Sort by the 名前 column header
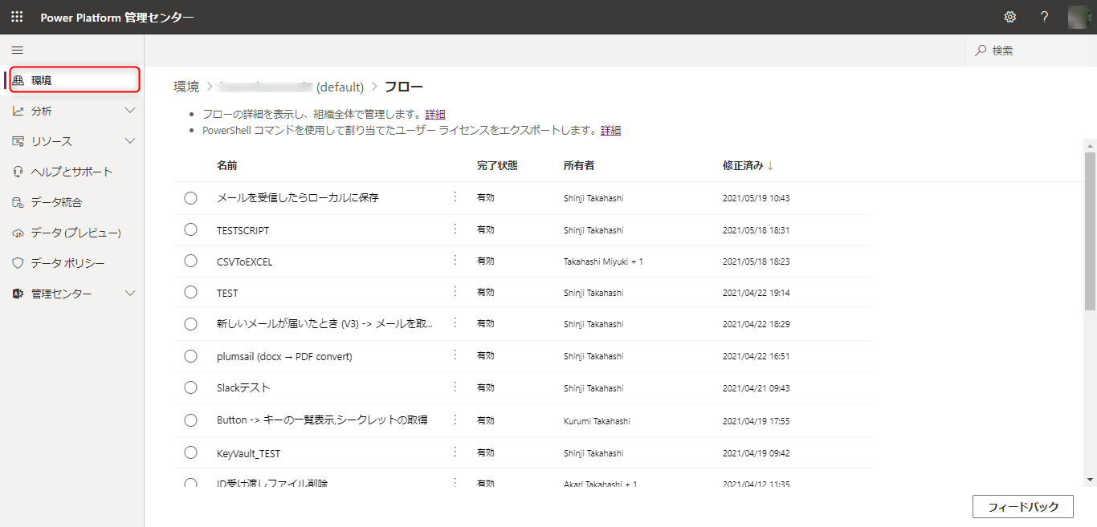Screen dimensions: 1097x527 [x=227, y=165]
